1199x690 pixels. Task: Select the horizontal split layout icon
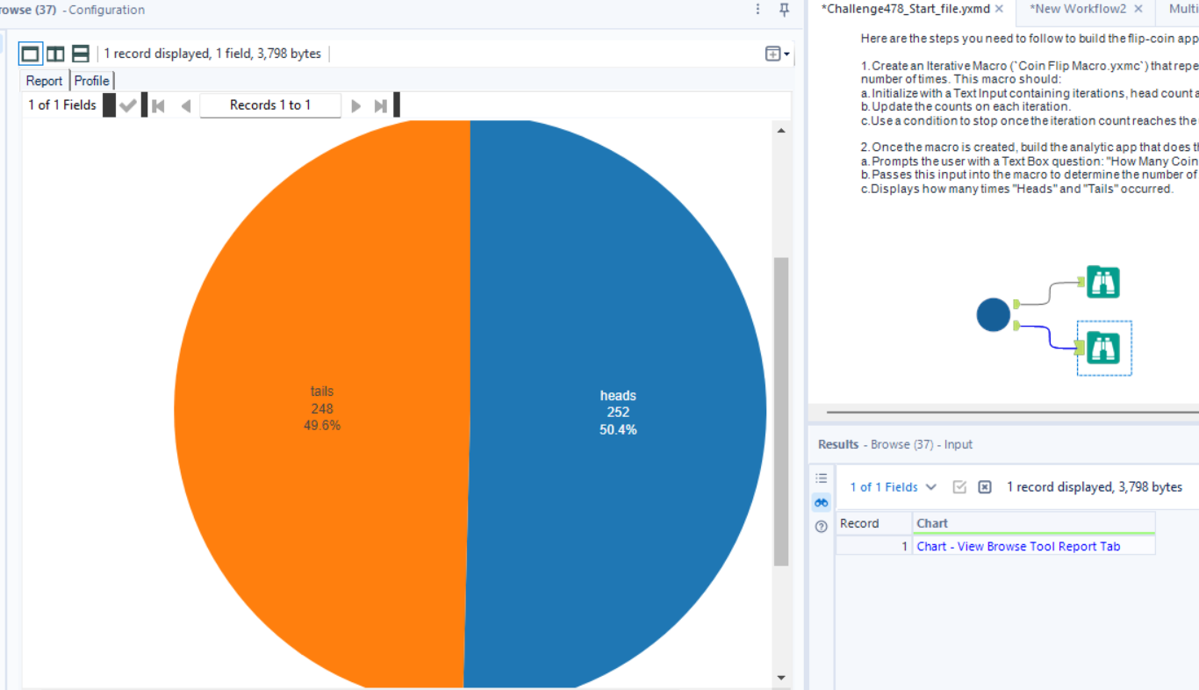point(79,53)
